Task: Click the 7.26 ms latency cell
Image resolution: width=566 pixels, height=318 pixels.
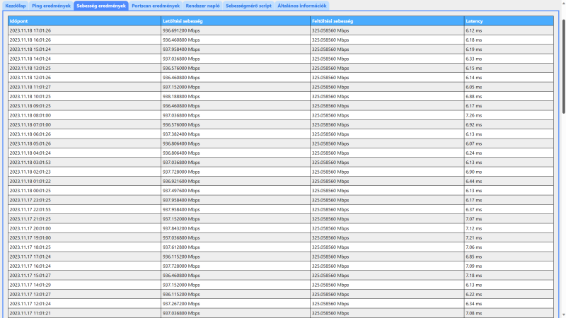Action: tap(473, 115)
